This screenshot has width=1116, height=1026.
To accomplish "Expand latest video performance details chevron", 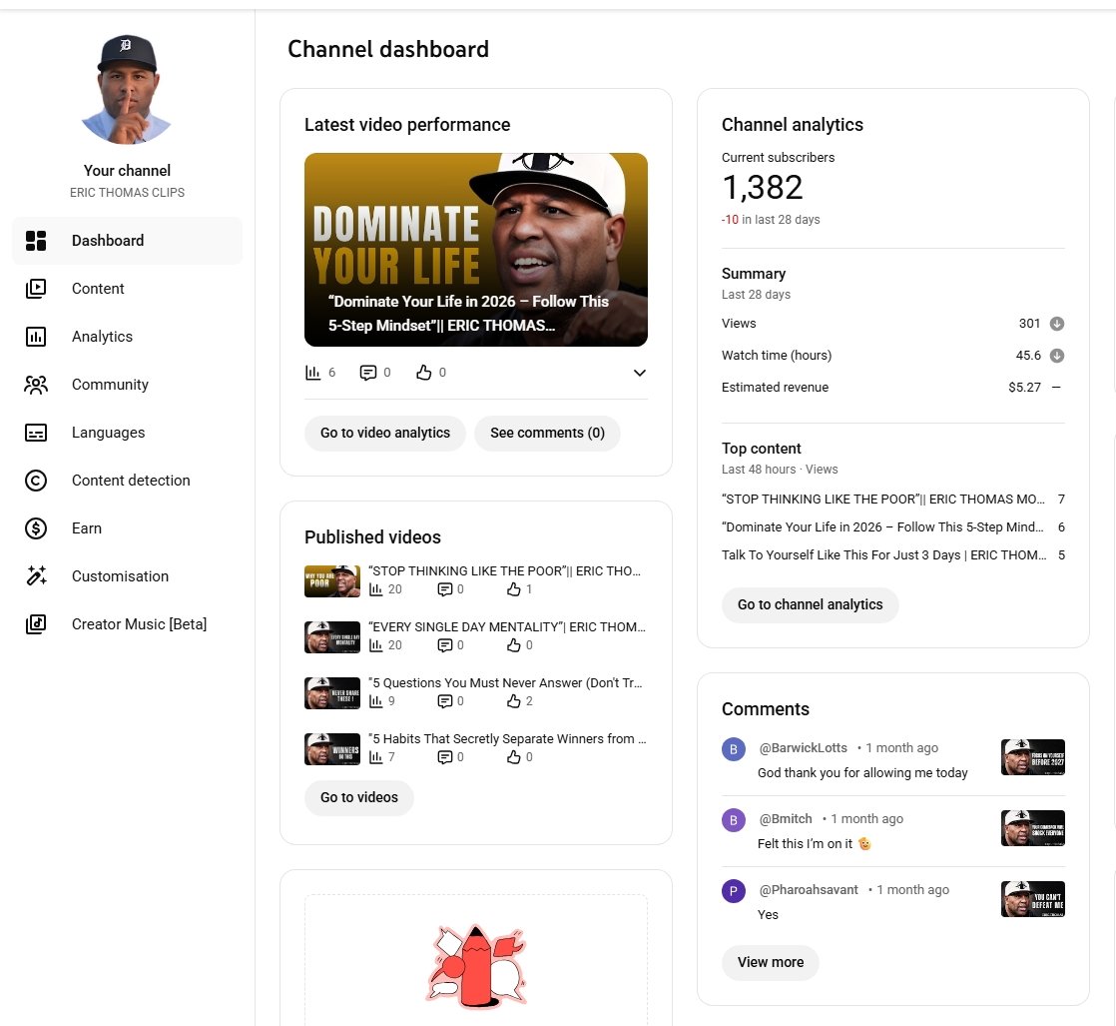I will (x=640, y=373).
